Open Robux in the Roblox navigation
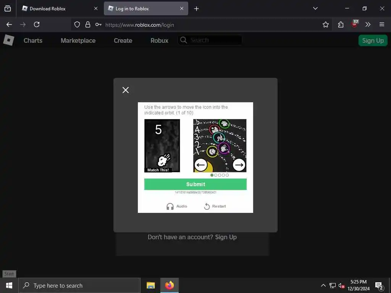 tap(159, 40)
